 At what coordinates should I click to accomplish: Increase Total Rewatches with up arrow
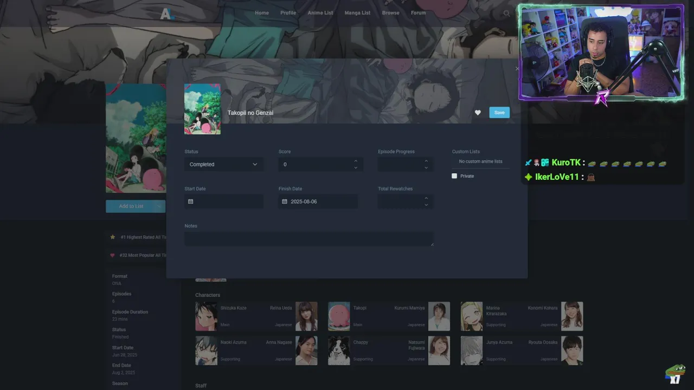[x=426, y=198]
